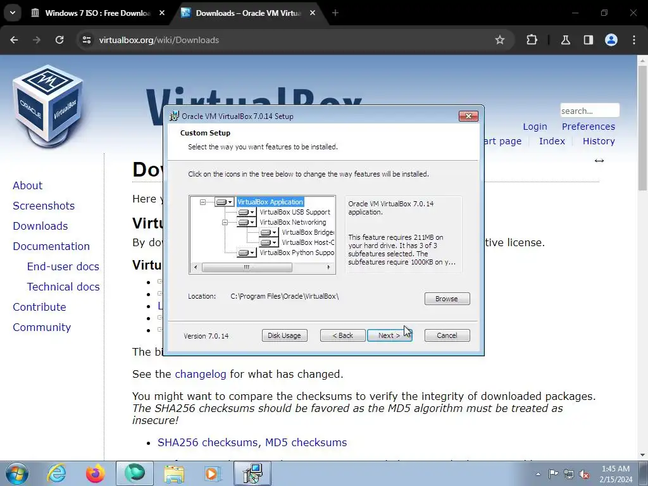The height and width of the screenshot is (486, 648).
Task: Click the page width toggle arrow icon
Action: pos(599,161)
